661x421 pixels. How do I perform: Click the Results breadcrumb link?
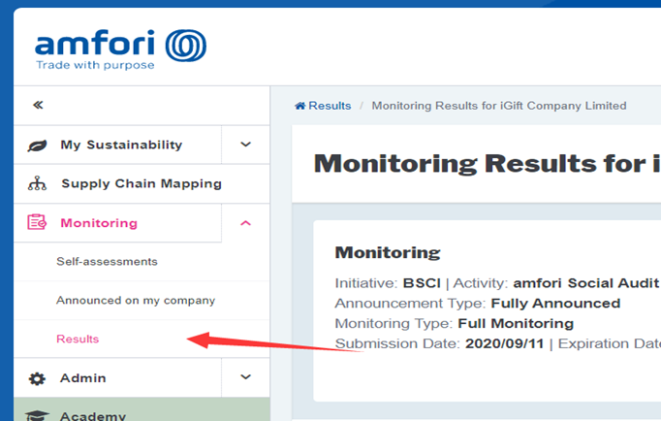click(x=330, y=106)
